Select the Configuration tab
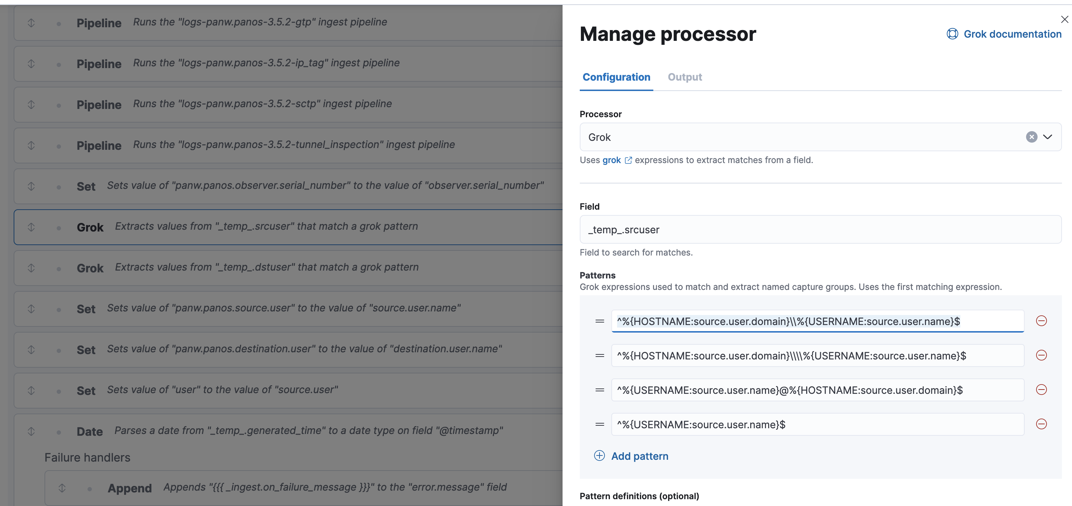This screenshot has width=1072, height=506. (616, 77)
